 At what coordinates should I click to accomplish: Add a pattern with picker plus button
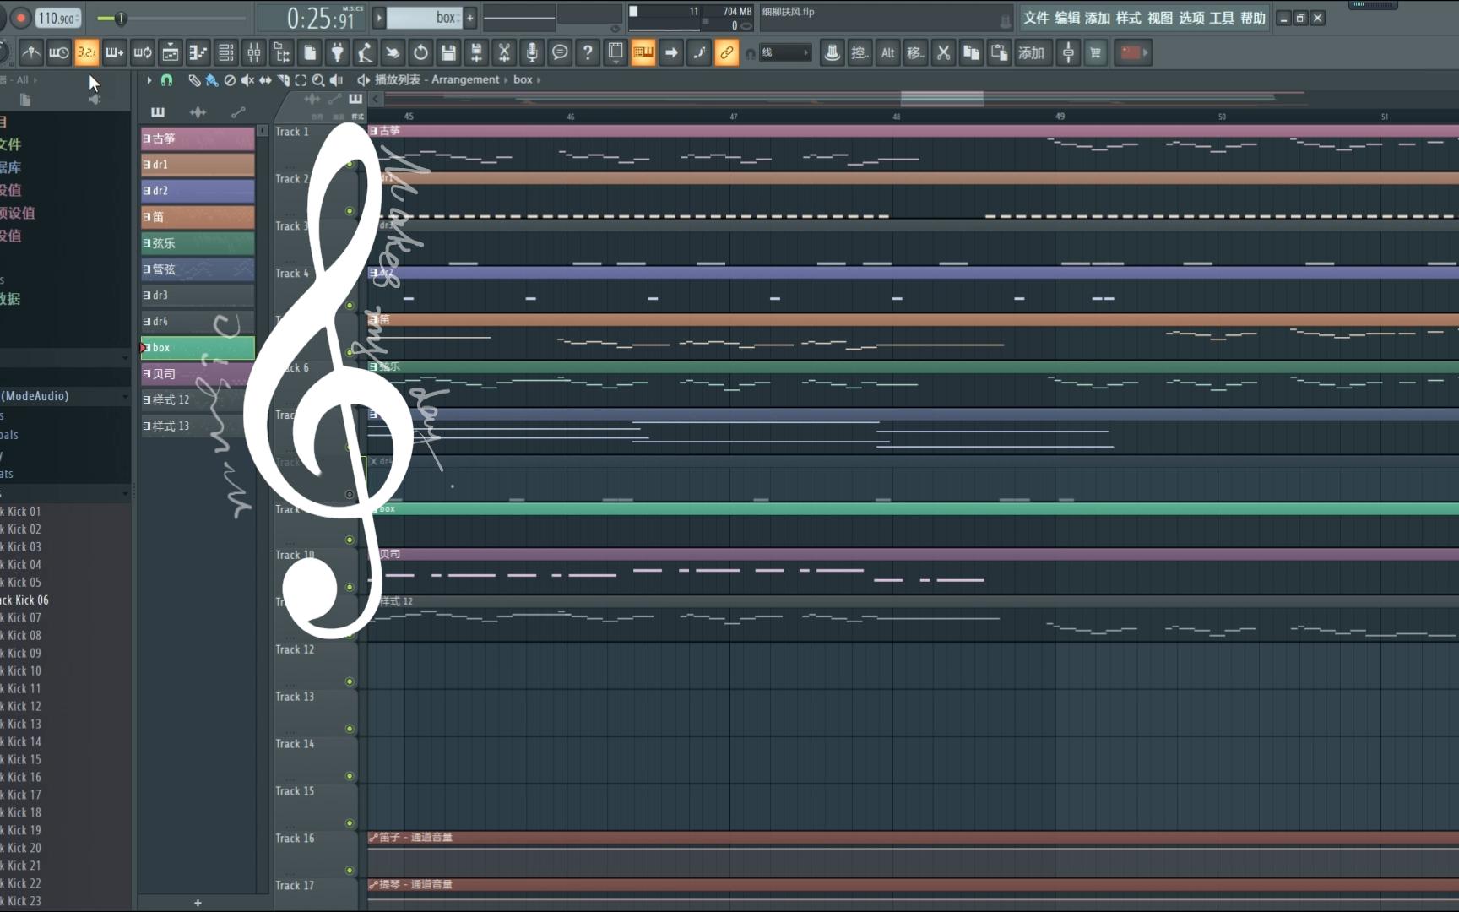click(198, 903)
